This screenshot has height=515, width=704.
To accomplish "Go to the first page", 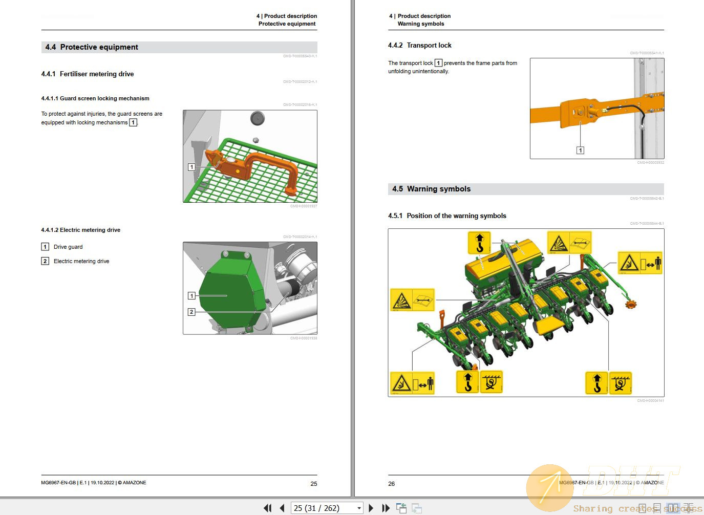I will pyautogui.click(x=267, y=508).
